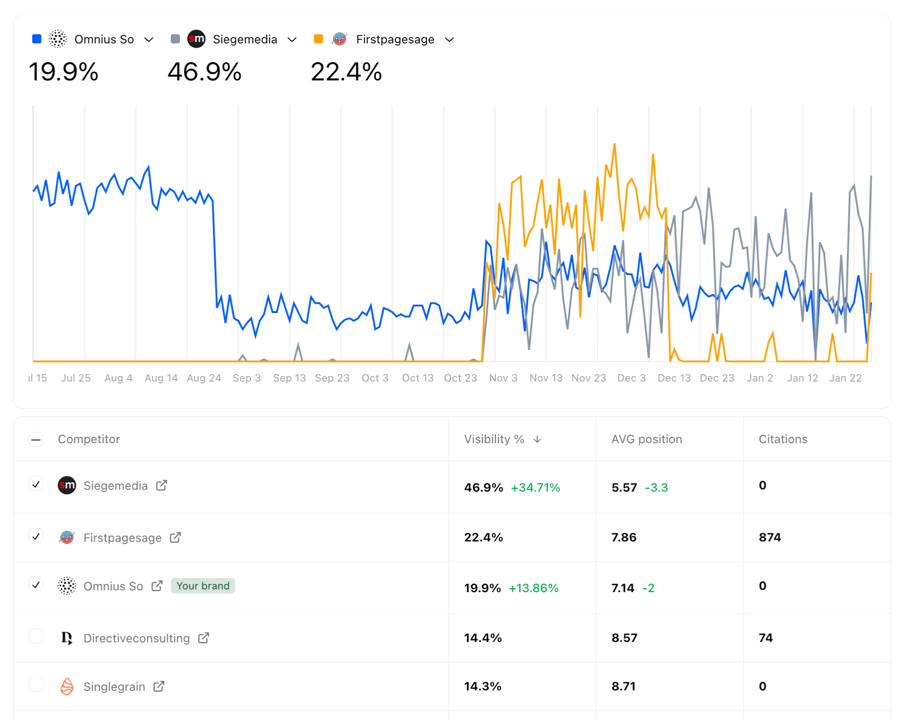Expand the Siegemedia legend dropdown

(x=293, y=39)
